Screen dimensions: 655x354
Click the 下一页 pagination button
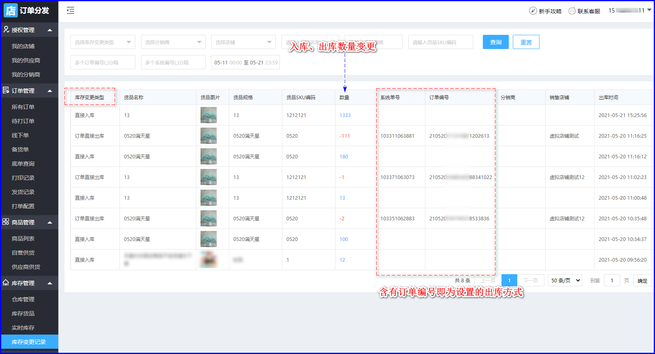click(531, 280)
